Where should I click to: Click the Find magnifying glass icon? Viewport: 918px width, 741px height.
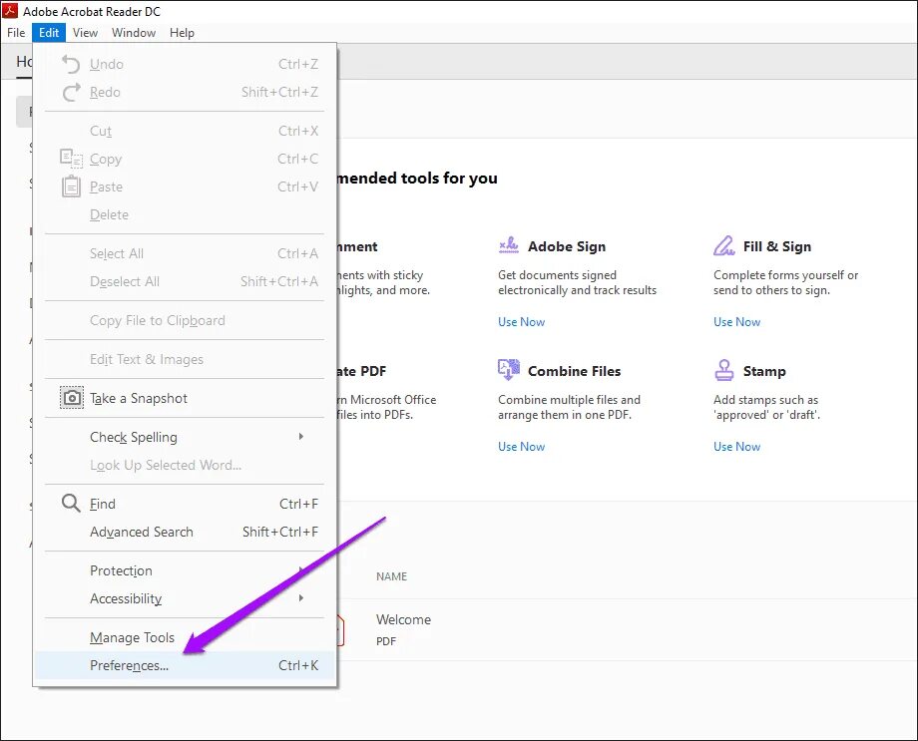(71, 504)
